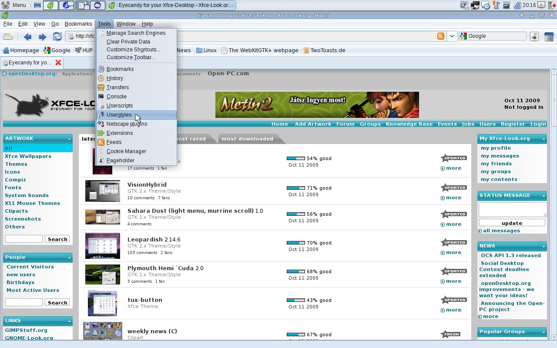Open the Bookmarks menu in menu bar
Image resolution: width=557 pixels, height=348 pixels.
coord(78,24)
